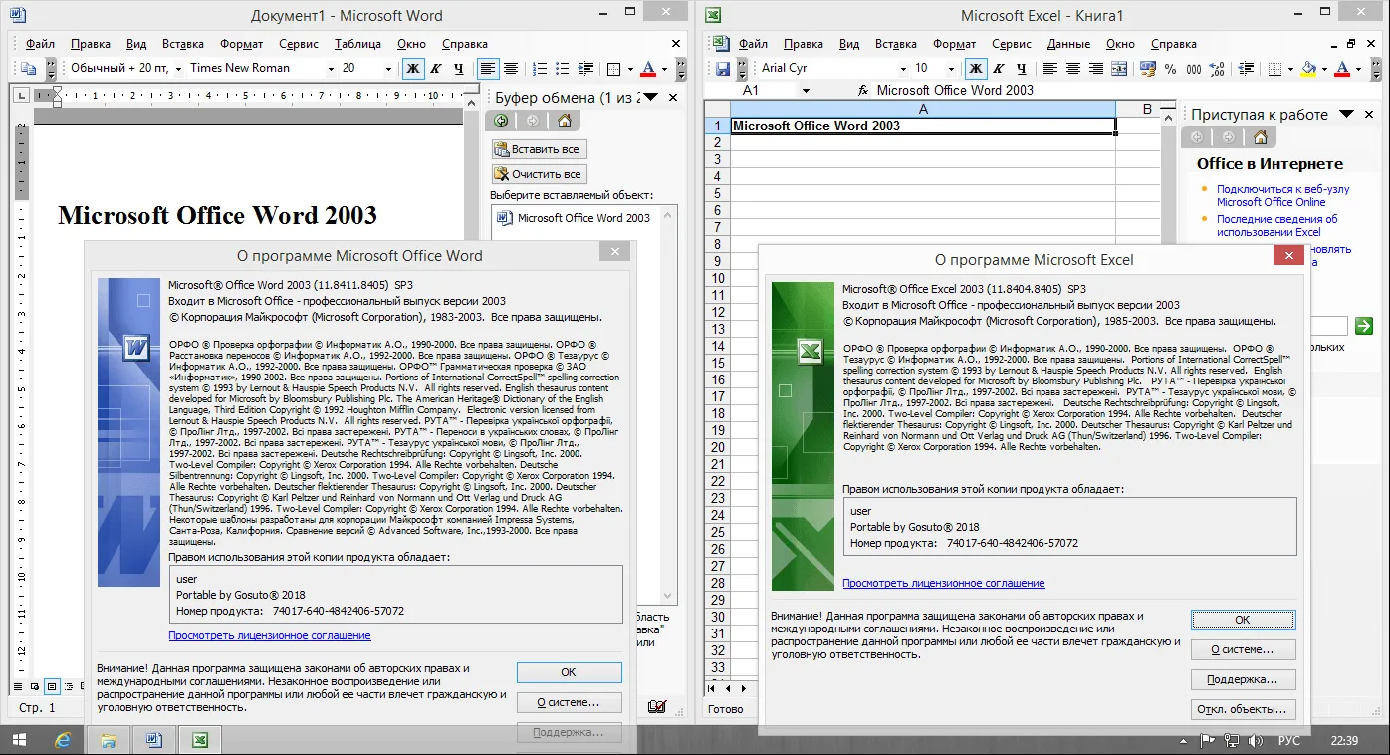Apply Percent Style format in Excel
The width and height of the screenshot is (1390, 755).
1169,69
